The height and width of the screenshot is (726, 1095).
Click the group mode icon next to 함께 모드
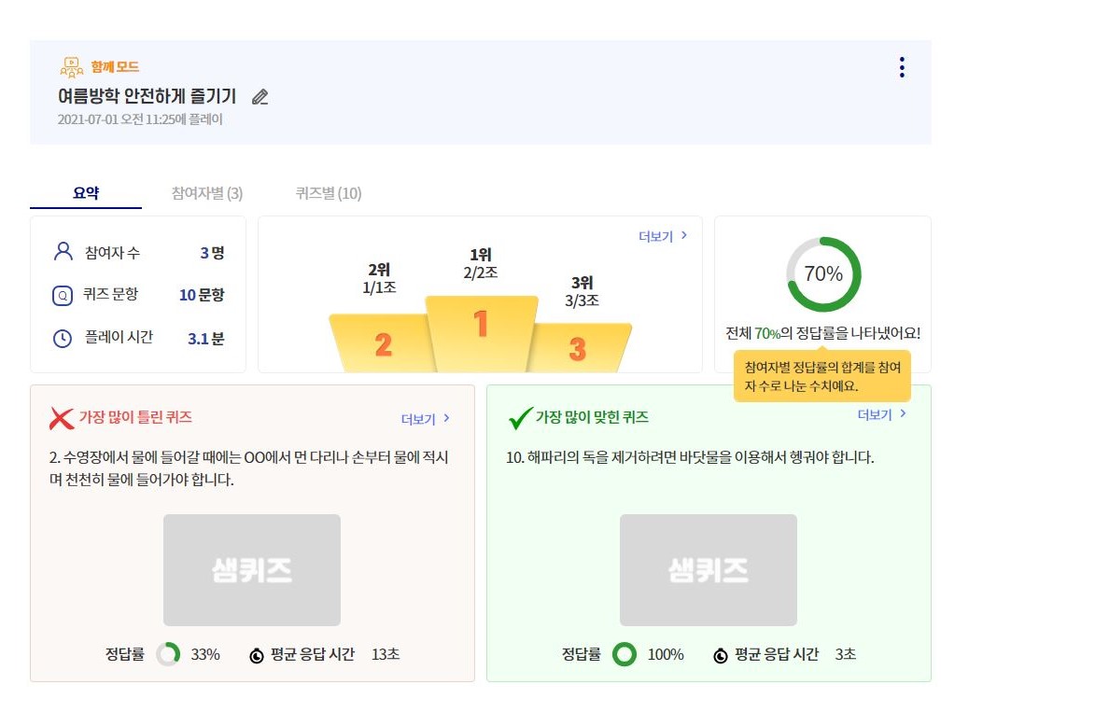(71, 67)
